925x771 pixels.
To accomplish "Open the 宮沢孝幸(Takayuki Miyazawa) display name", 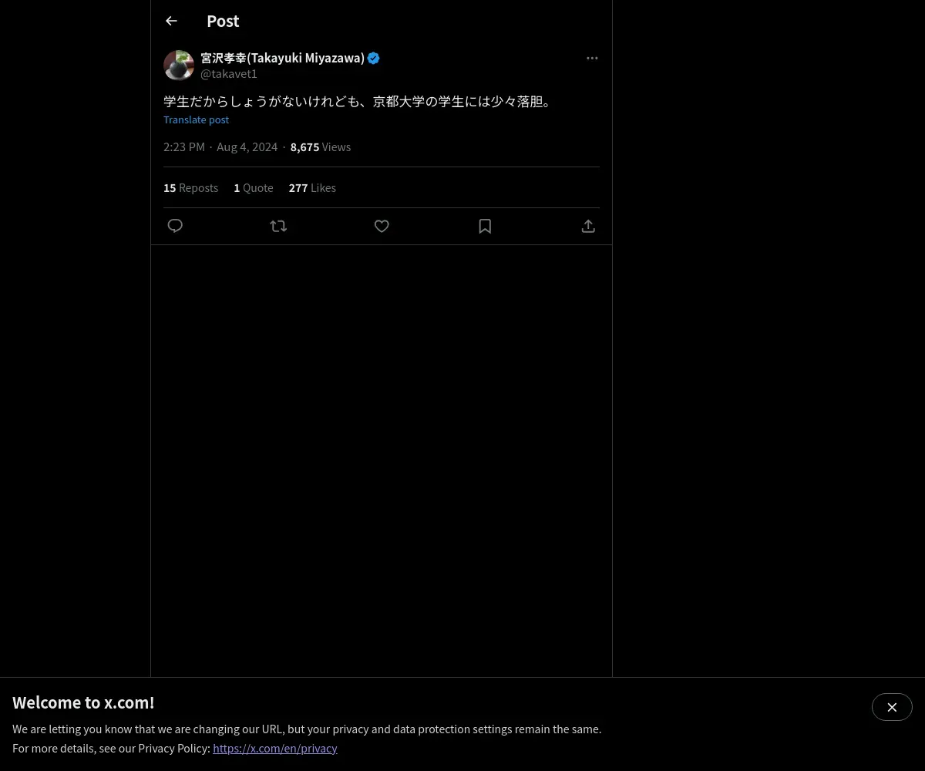I will click(282, 58).
